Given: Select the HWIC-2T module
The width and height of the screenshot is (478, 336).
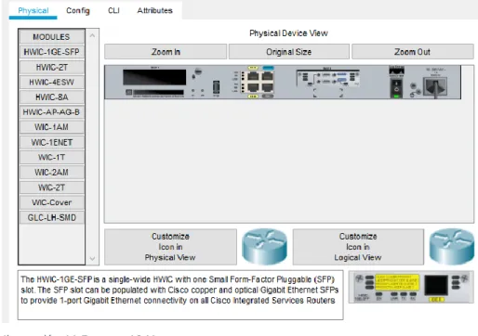Looking at the screenshot, I should coord(51,67).
